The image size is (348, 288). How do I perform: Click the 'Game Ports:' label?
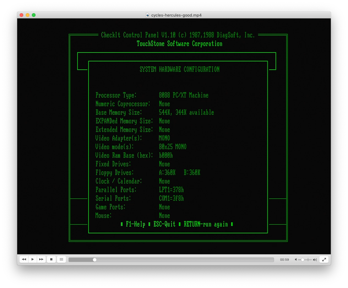tap(110, 207)
